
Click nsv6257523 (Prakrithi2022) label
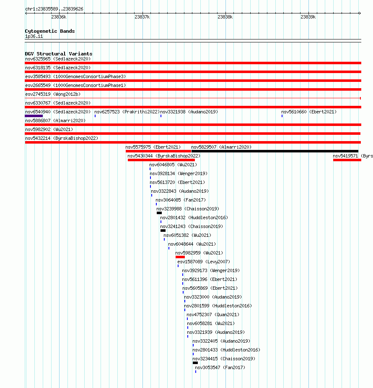click(x=127, y=112)
